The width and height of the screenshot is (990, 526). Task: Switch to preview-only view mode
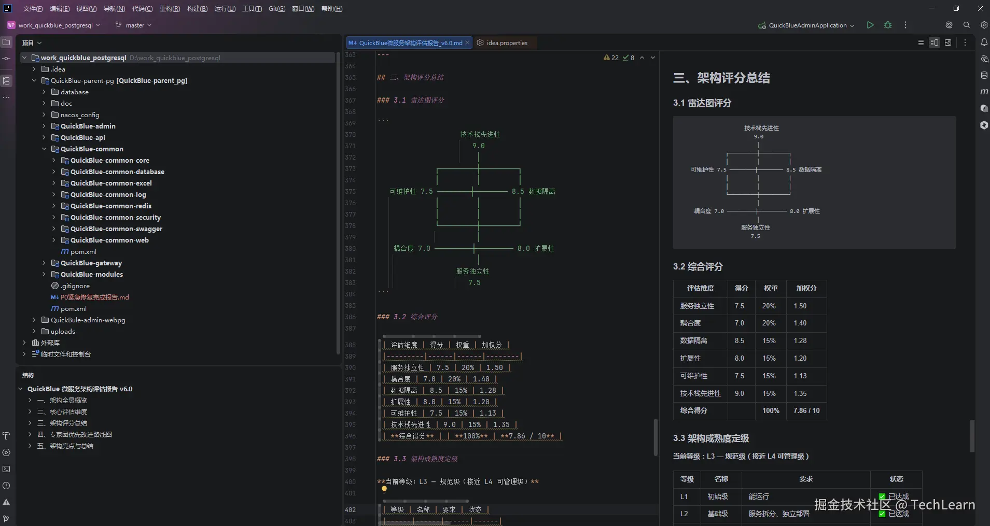coord(948,42)
